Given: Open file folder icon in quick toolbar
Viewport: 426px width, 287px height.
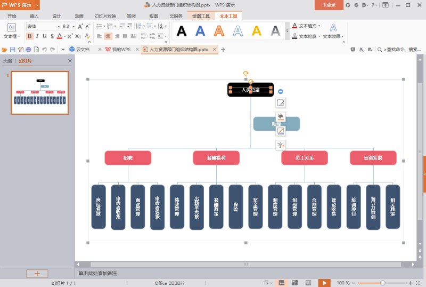Looking at the screenshot, I should tap(4, 50).
